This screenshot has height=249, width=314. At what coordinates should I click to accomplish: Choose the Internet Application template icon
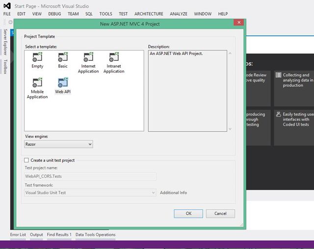pyautogui.click(x=88, y=57)
